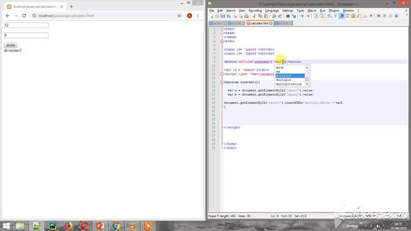The image size is (411, 231).
Task: Reload the page in the browser
Action: [24, 15]
